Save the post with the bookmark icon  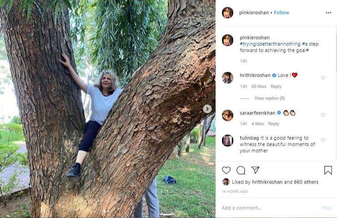tap(328, 170)
